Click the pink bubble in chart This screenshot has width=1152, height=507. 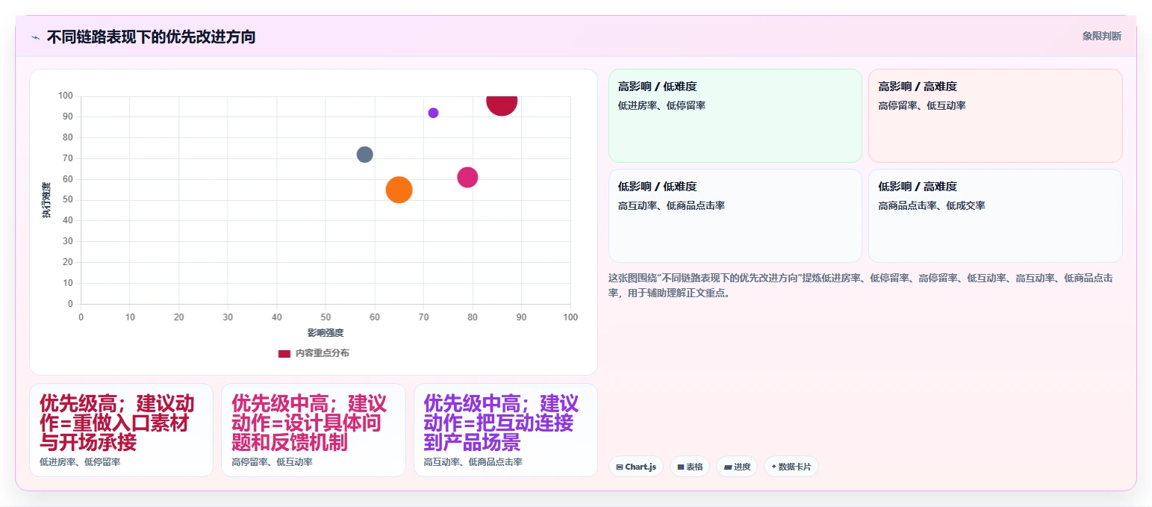click(467, 178)
